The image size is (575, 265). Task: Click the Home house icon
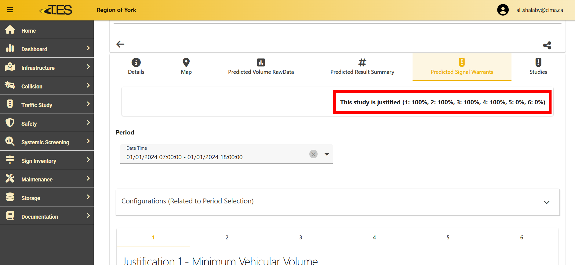coord(10,30)
